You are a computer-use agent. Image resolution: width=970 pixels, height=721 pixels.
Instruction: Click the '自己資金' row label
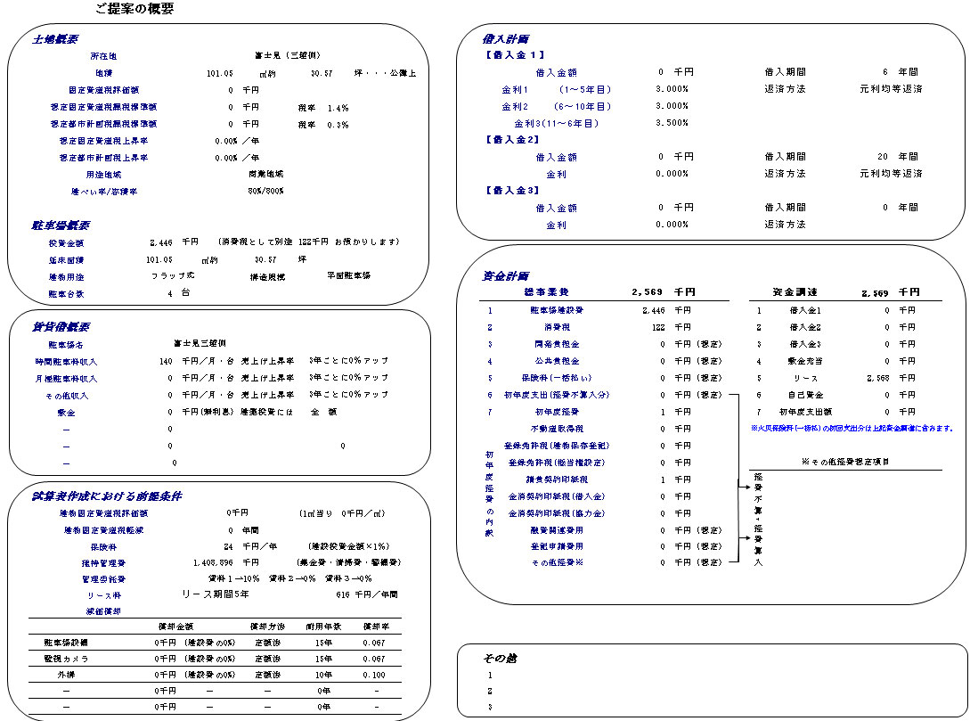805,395
